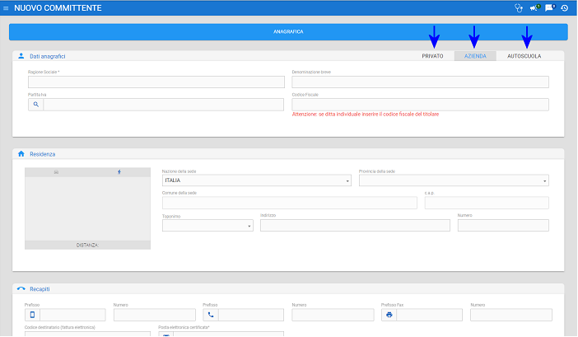The width and height of the screenshot is (578, 337).
Task: Select the PRIVATO client type
Action: tap(432, 56)
